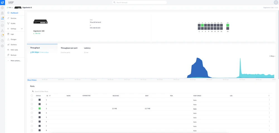This screenshot has width=279, height=133.
Task: Select the checkbox for port 1 row
Action: (32, 100)
